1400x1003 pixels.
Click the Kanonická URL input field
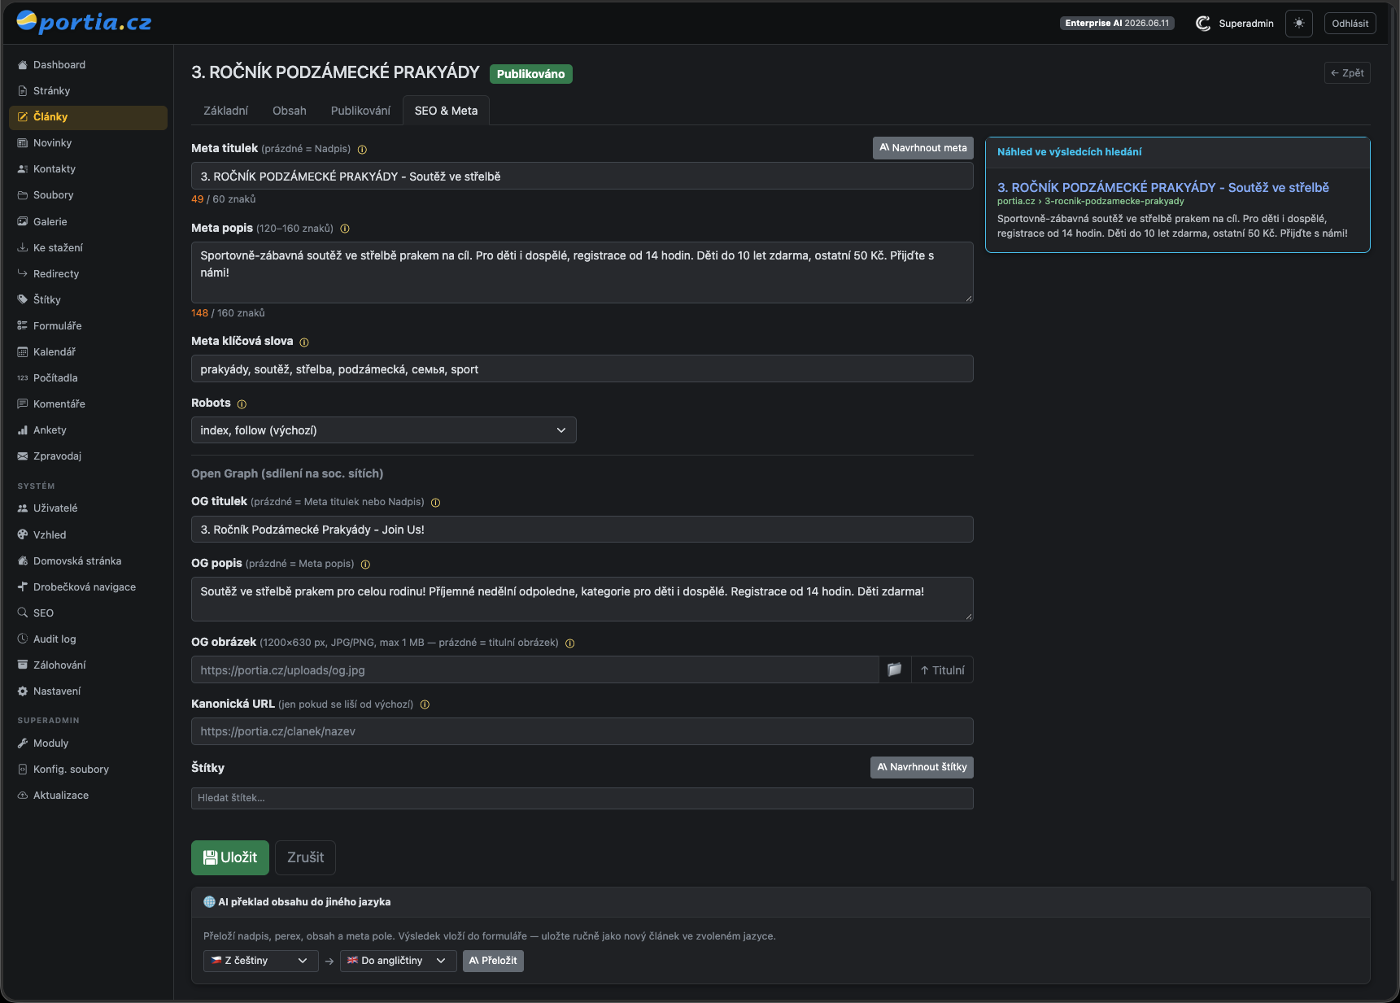[x=582, y=731]
